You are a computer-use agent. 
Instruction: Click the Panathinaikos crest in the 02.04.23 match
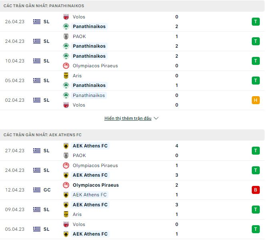pos(66,95)
